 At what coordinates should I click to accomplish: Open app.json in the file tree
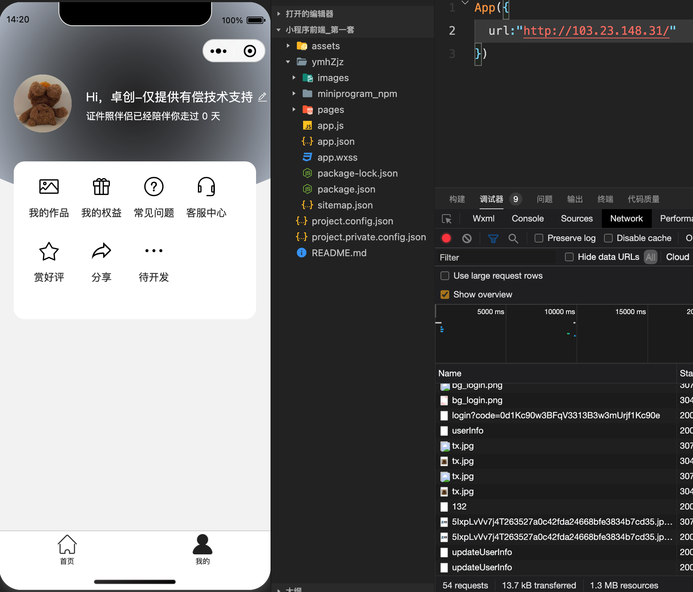[336, 141]
